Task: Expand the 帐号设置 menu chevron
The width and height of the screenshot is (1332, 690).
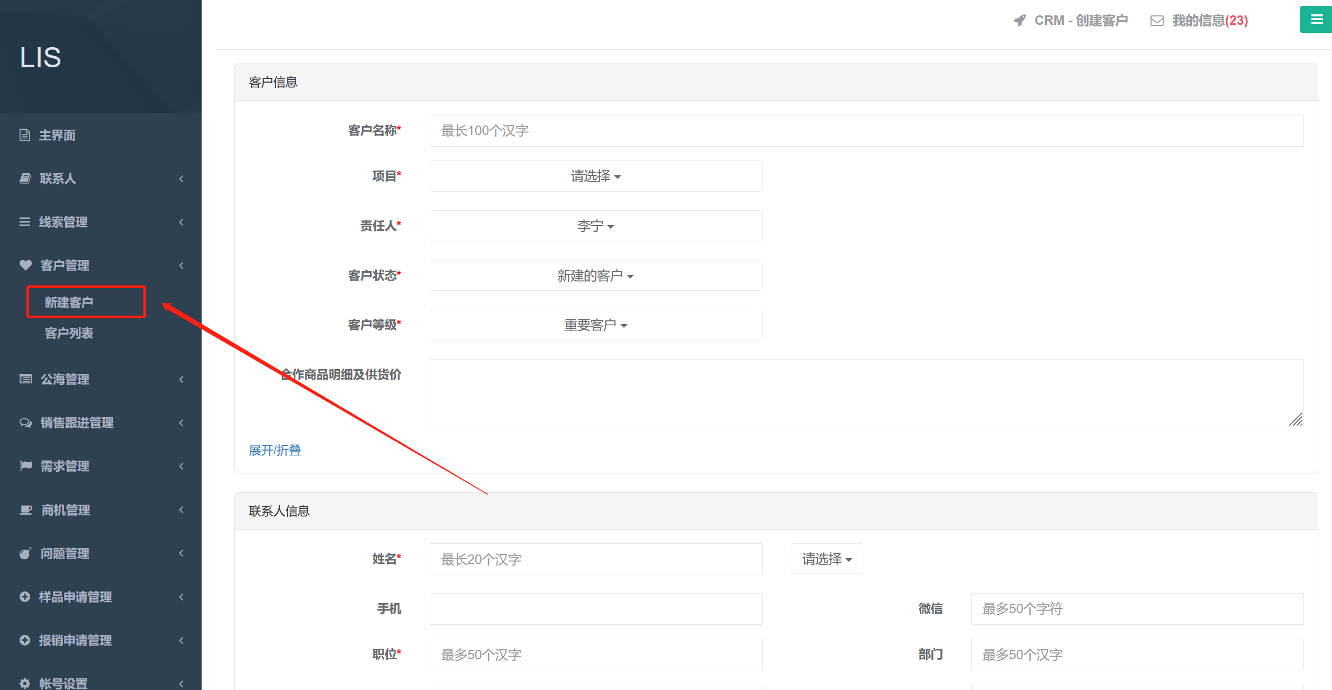Action: coord(182,683)
